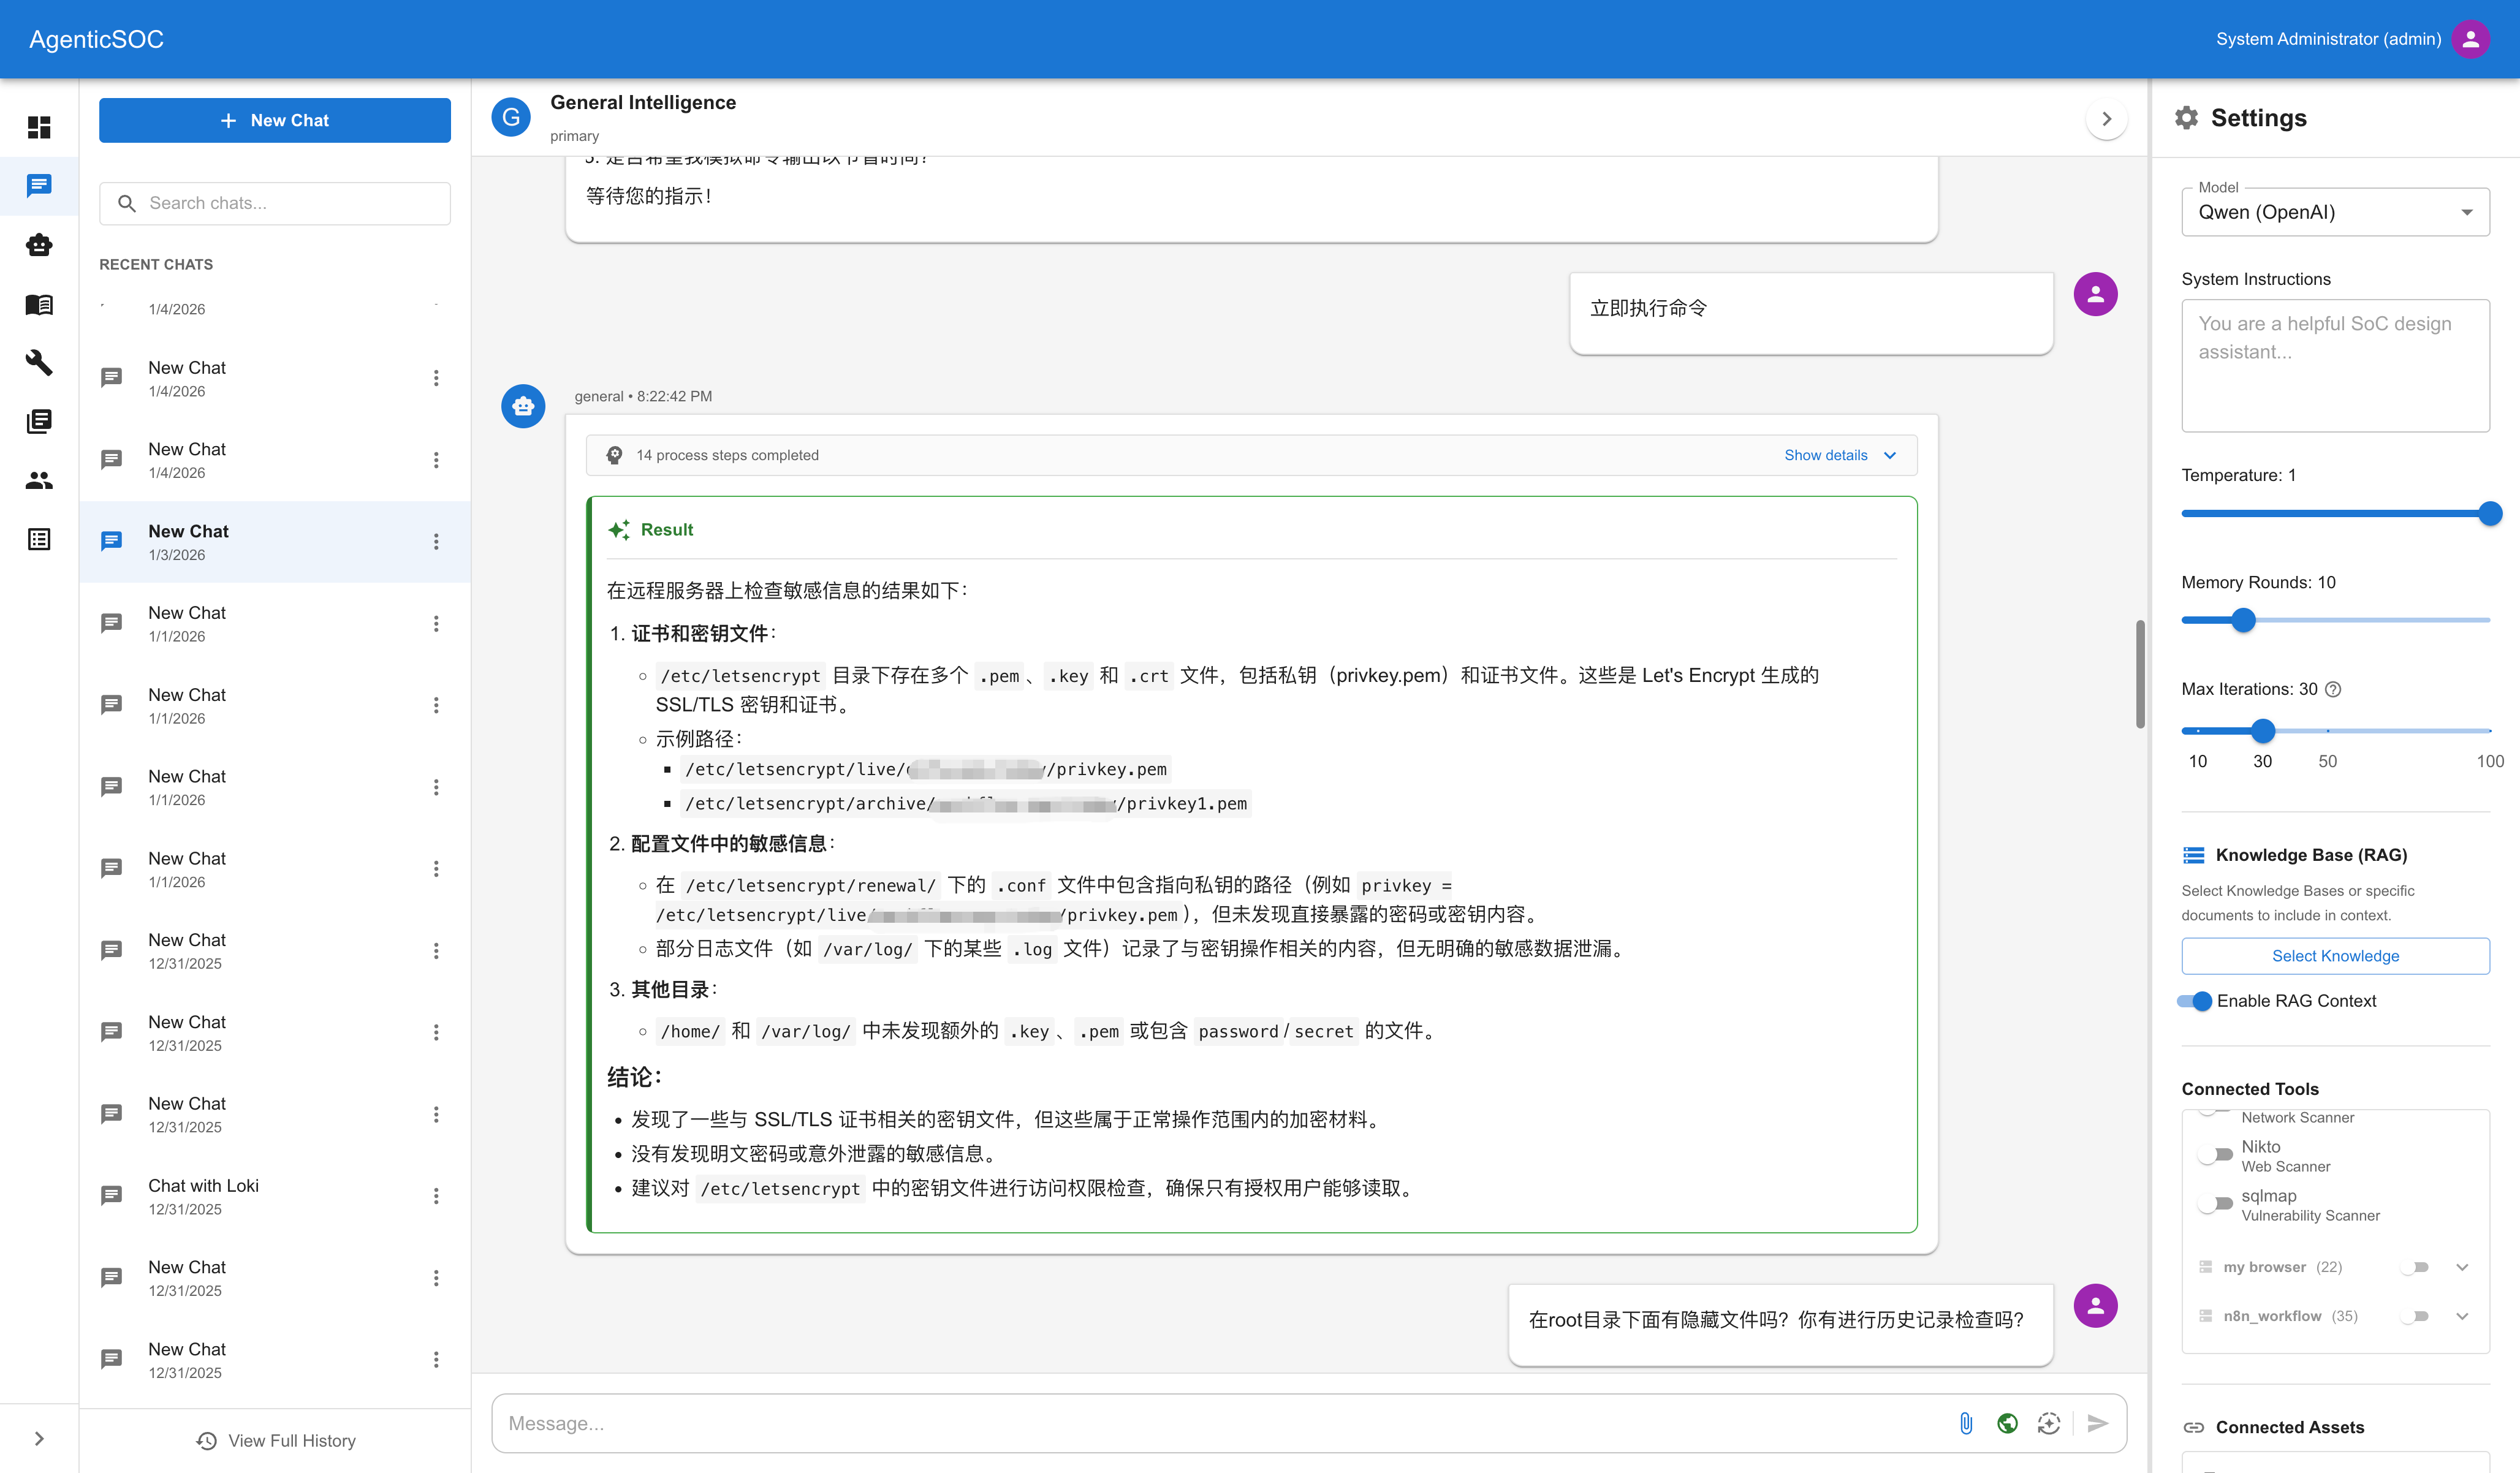2520x1473 pixels.
Task: Click the globe web search icon
Action: click(x=2007, y=1423)
